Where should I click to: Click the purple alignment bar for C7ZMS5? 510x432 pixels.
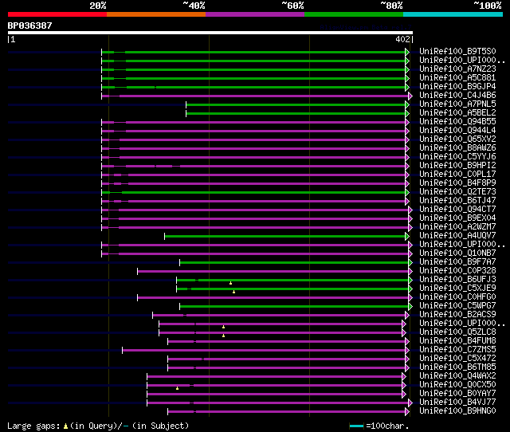pos(264,351)
